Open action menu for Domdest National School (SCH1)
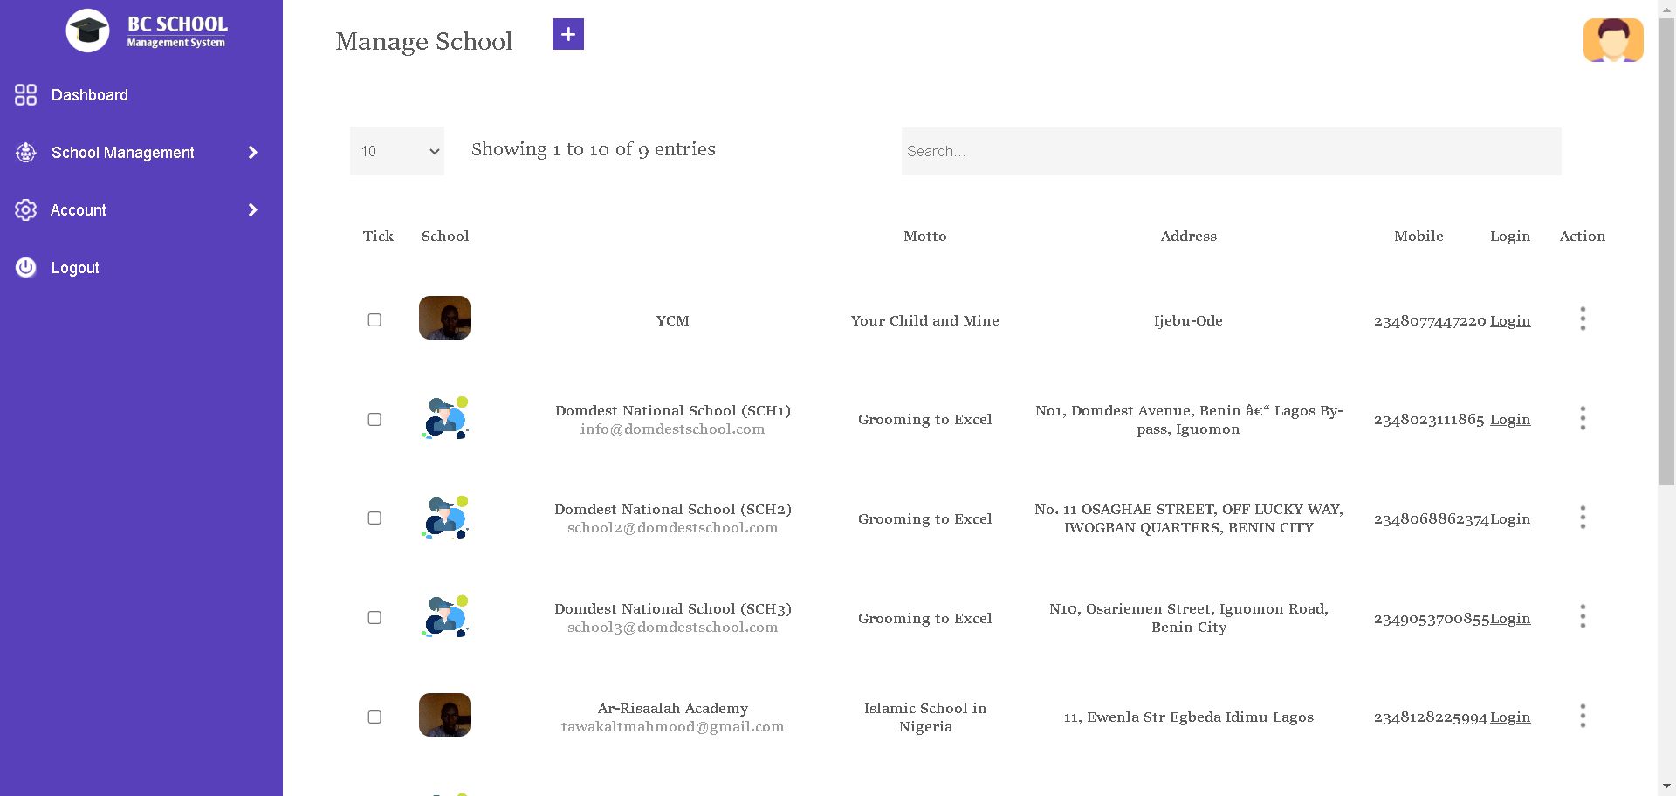The height and width of the screenshot is (796, 1676). click(x=1582, y=419)
